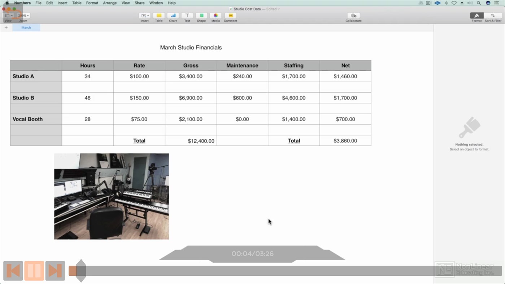The image size is (505, 284).
Task: Pause the video playback
Action: click(34, 271)
